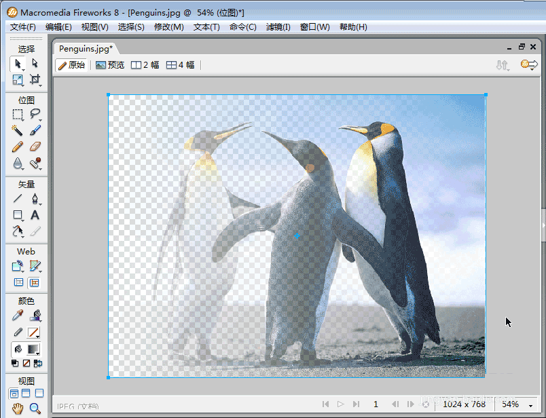This screenshot has height=418, width=546.
Task: Click the stroke color swatch
Action: pyautogui.click(x=33, y=332)
